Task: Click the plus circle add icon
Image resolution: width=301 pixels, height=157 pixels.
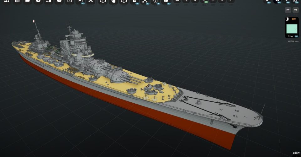Action: [x=38, y=1]
